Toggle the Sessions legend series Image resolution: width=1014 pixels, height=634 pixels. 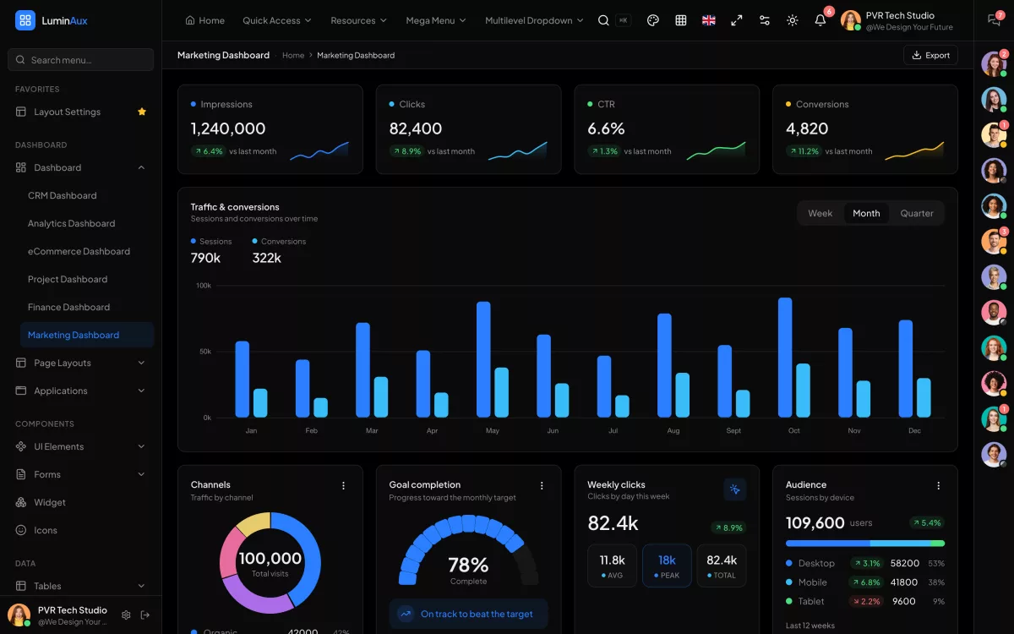[211, 241]
